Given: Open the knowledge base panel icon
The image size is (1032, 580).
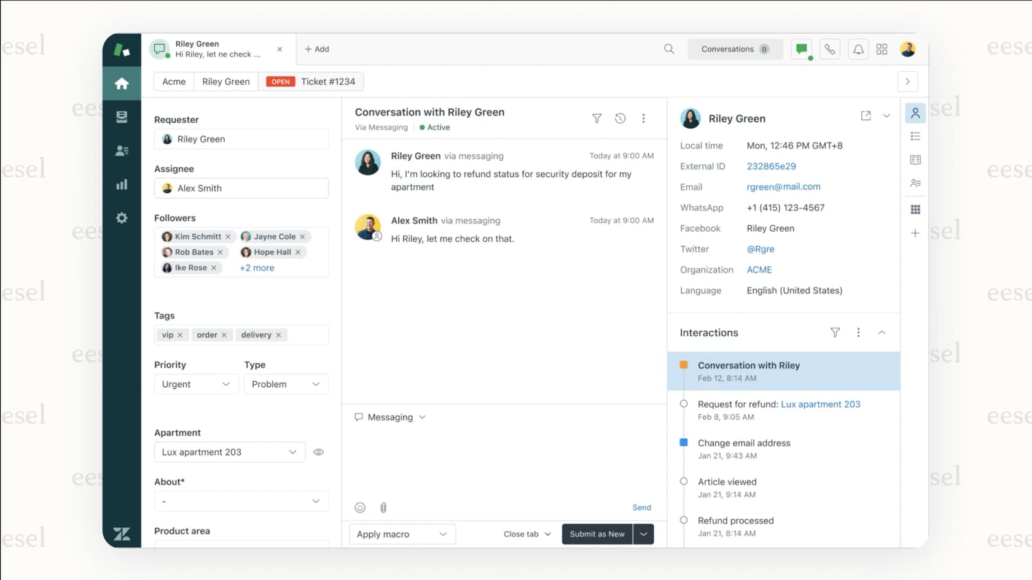Looking at the screenshot, I should [915, 160].
